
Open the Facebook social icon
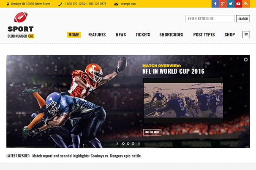[x=215, y=4]
